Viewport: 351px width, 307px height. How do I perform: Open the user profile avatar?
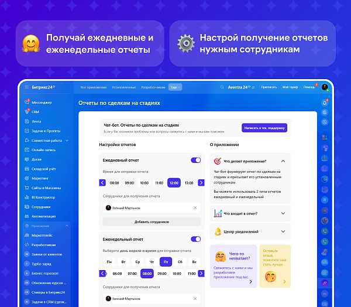coord(325,87)
